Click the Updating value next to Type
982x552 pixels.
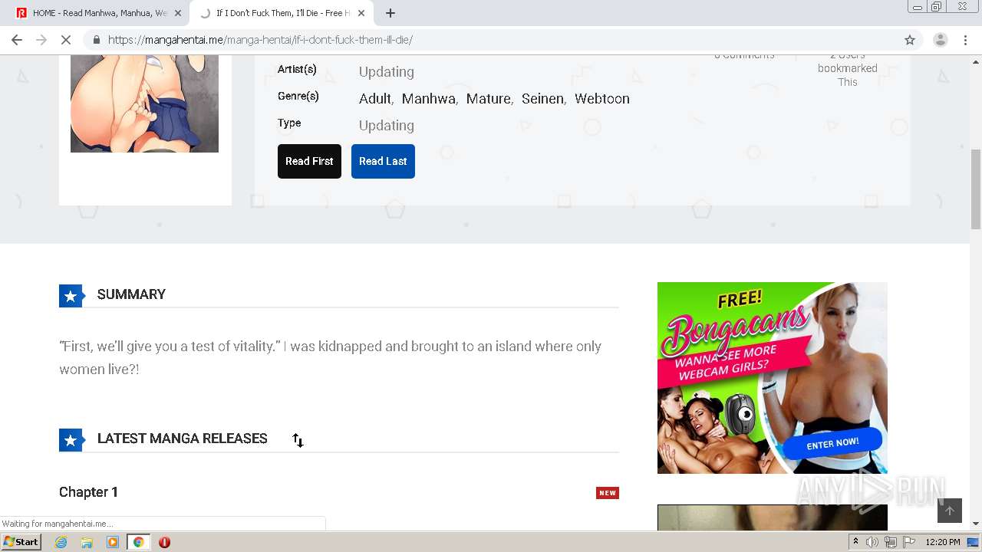[x=387, y=126]
